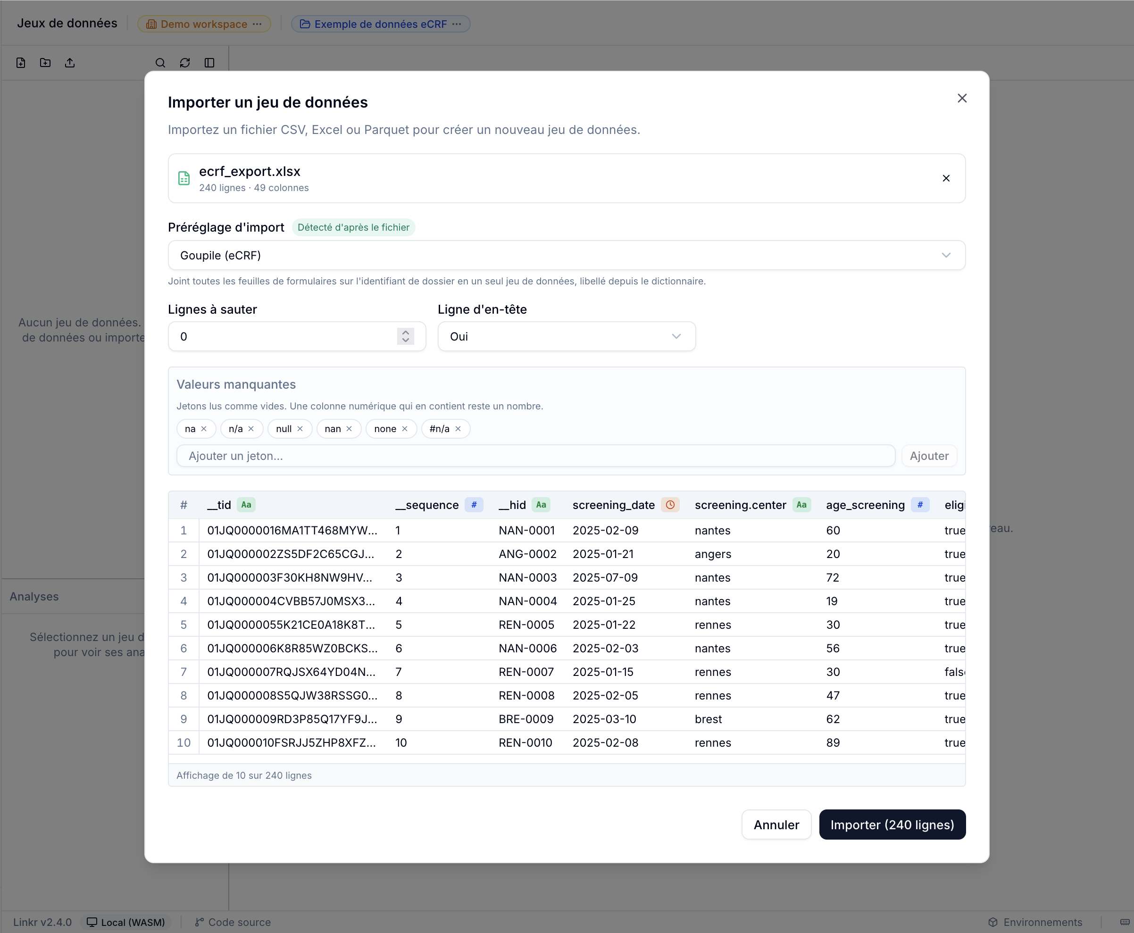This screenshot has width=1134, height=933.
Task: Open the Code source link
Action: coord(233,922)
